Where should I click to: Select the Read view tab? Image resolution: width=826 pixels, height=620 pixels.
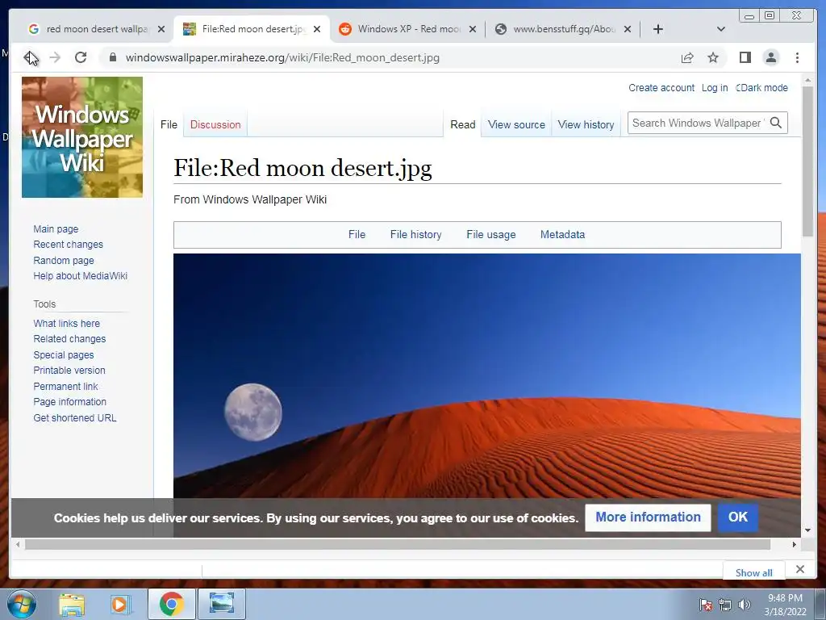click(x=462, y=124)
